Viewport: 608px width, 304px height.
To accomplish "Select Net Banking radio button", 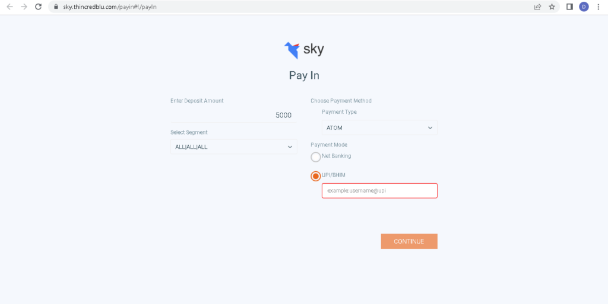I will 316,157.
